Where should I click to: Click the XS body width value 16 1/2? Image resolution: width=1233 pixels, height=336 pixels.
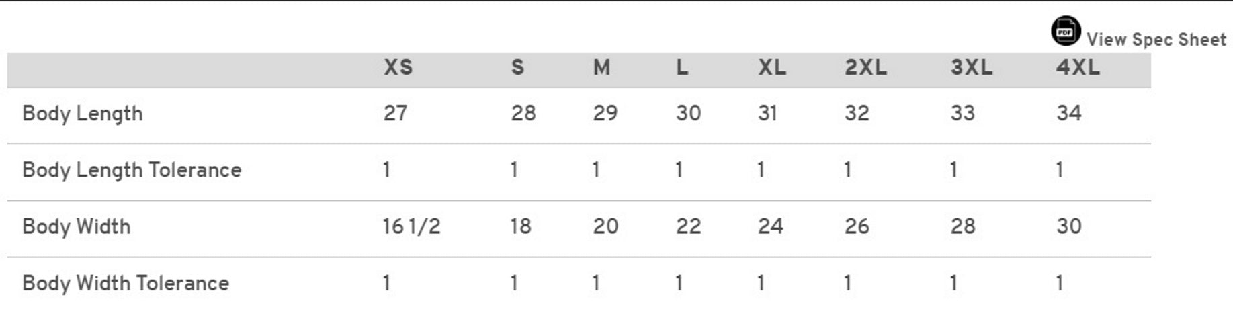(411, 226)
